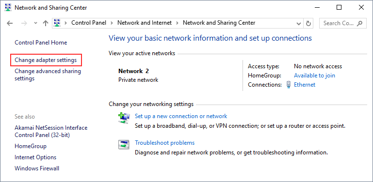Select Control Panel breadcrumb item
The height and width of the screenshot is (182, 373).
(x=89, y=23)
